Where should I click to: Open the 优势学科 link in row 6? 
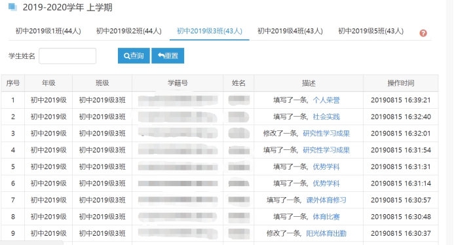pyautogui.click(x=326, y=183)
